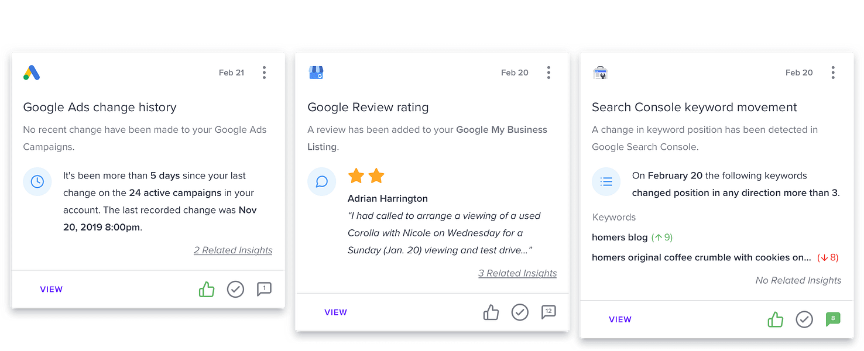Image resolution: width=864 pixels, height=351 pixels.
Task: Open the 12 comments on Google Review card
Action: click(548, 312)
